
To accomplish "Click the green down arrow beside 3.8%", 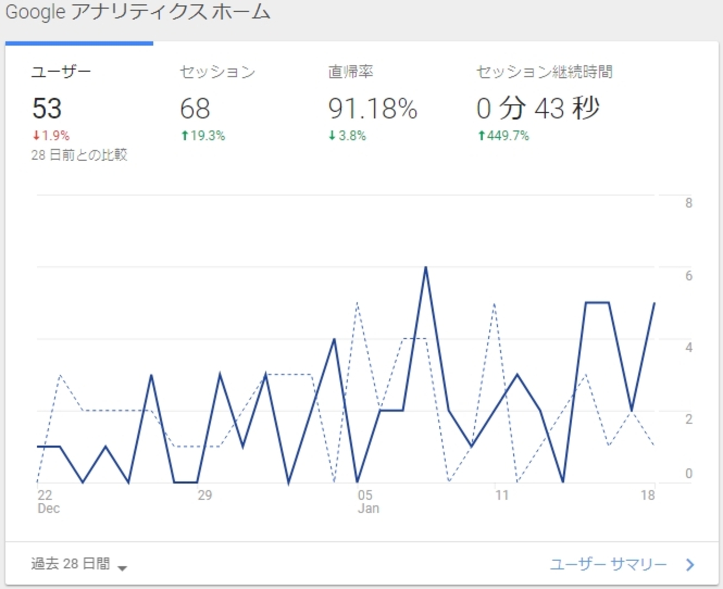I will point(332,136).
